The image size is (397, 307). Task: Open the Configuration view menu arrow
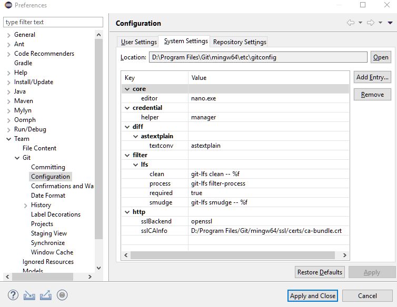[390, 23]
